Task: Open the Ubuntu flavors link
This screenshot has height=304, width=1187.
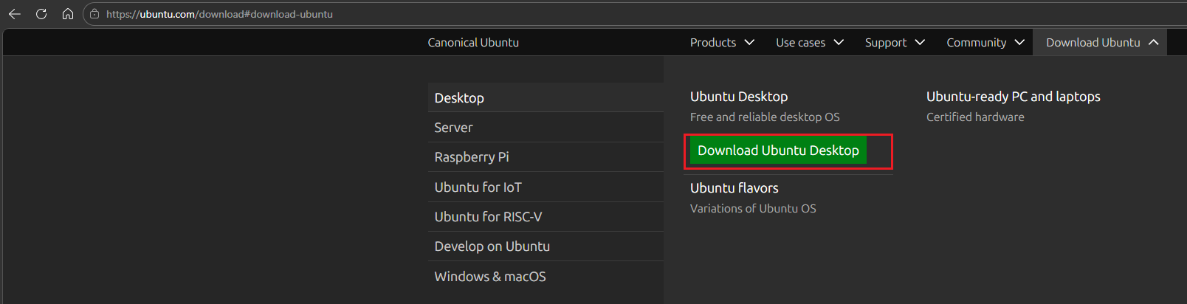Action: 734,188
